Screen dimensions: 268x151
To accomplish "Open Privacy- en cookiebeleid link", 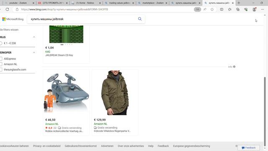I will 46,146.
